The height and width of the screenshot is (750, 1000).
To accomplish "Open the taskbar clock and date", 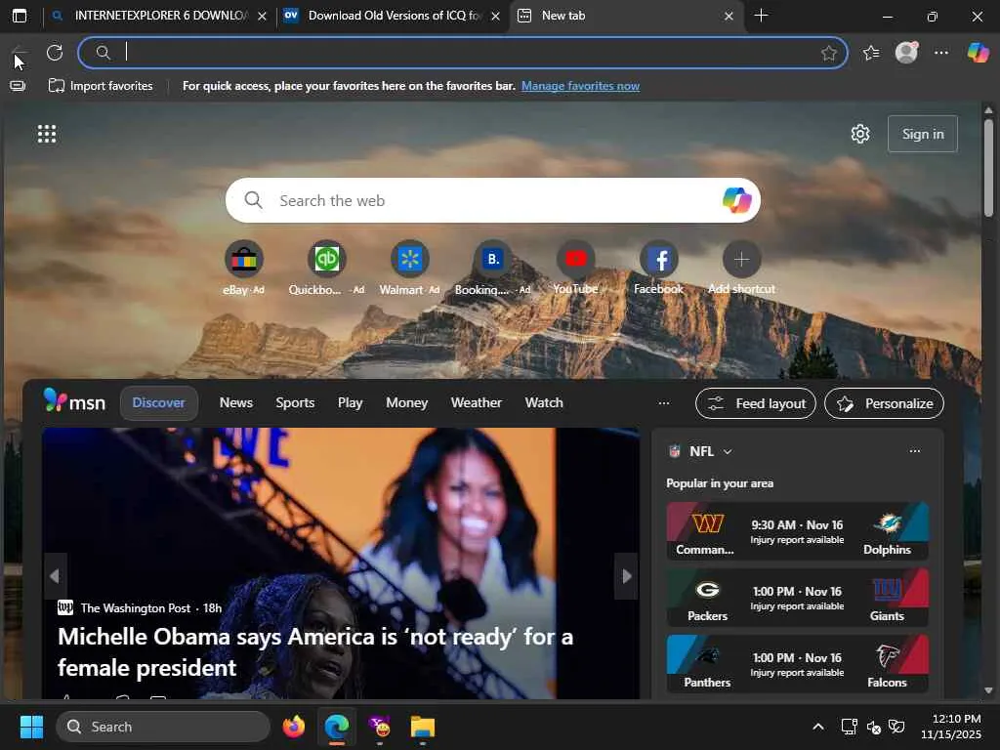I will (x=951, y=727).
